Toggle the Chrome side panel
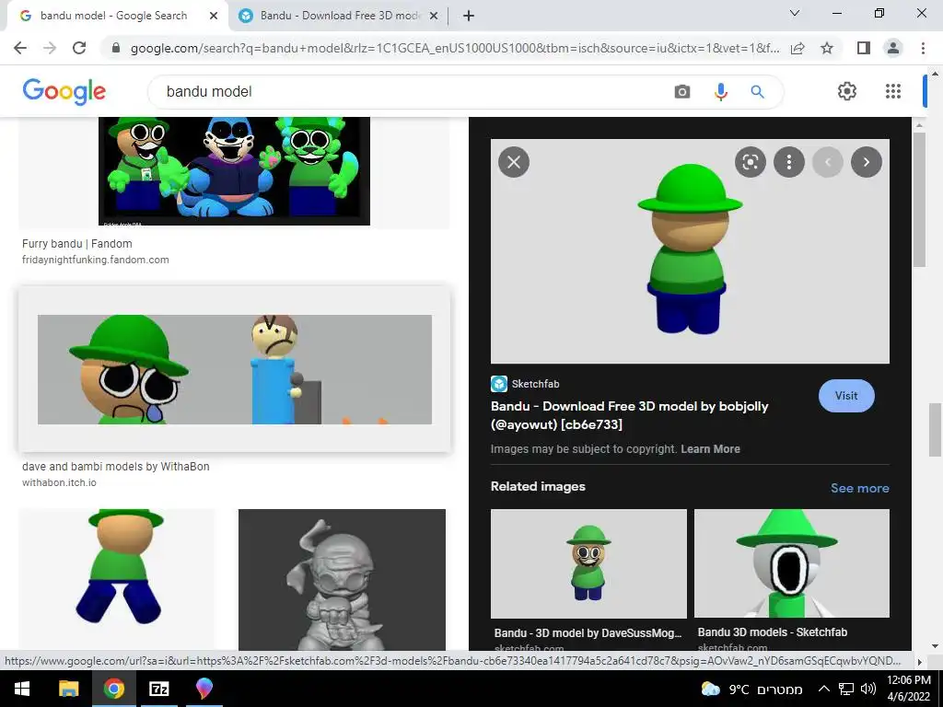Image resolution: width=943 pixels, height=707 pixels. (x=864, y=48)
